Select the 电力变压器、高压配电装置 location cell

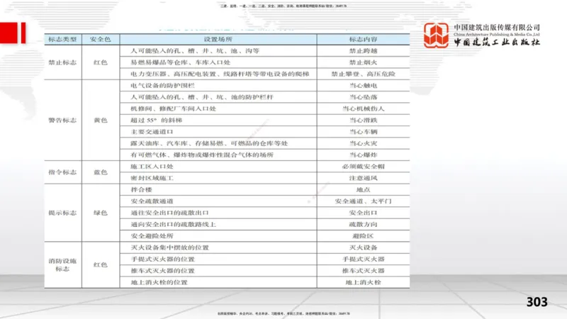tap(218, 74)
